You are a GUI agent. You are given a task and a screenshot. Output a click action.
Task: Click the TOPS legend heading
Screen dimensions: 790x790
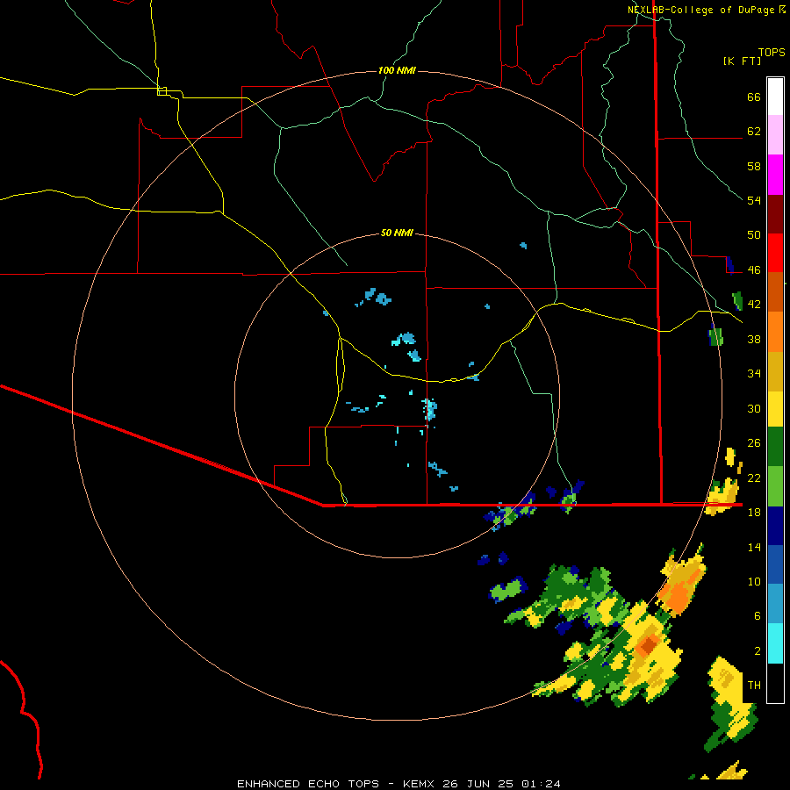pyautogui.click(x=772, y=52)
